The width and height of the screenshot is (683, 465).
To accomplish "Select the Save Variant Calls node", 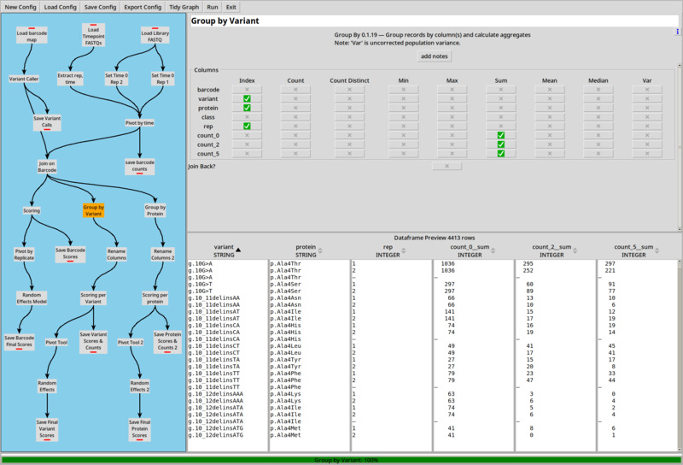I will (x=47, y=122).
